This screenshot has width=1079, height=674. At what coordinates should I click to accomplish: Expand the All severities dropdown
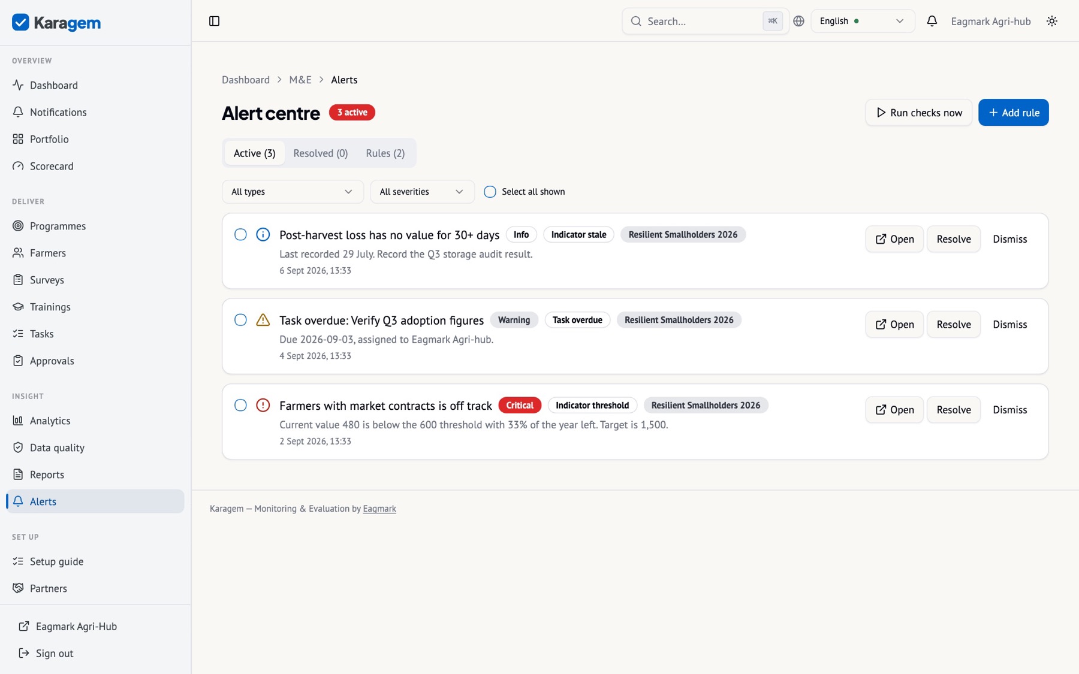click(422, 192)
